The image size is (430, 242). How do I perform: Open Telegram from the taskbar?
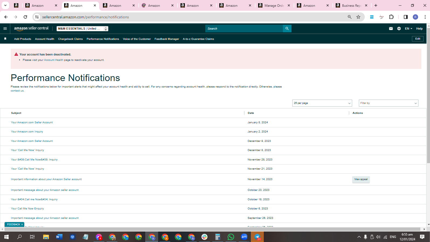tap(257, 237)
